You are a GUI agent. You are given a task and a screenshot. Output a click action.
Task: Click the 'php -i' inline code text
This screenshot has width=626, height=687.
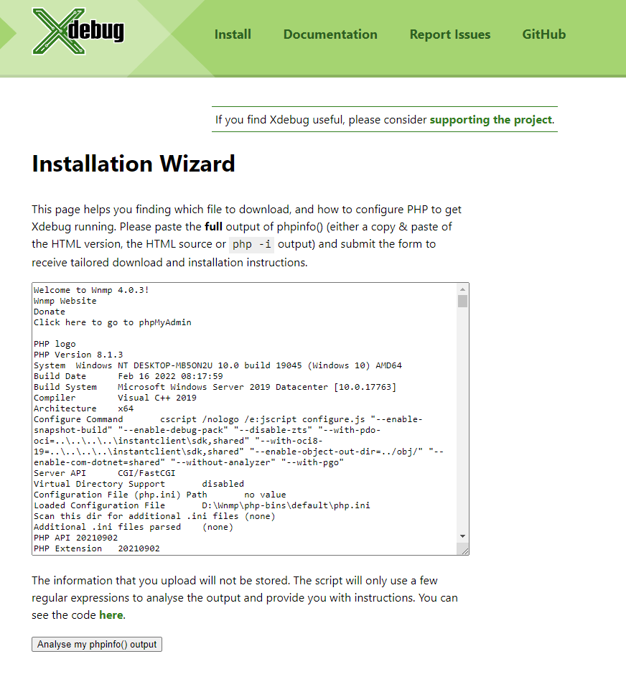point(251,244)
